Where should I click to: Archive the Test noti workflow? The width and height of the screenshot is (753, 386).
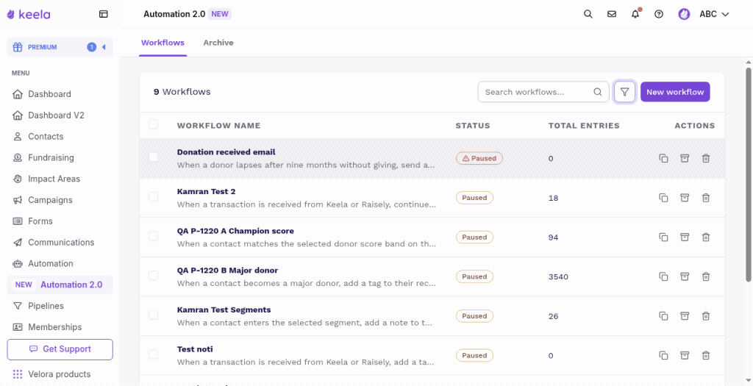click(x=685, y=355)
